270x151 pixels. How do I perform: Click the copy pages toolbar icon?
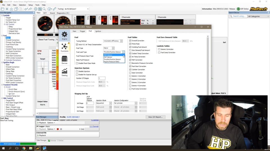16,9
